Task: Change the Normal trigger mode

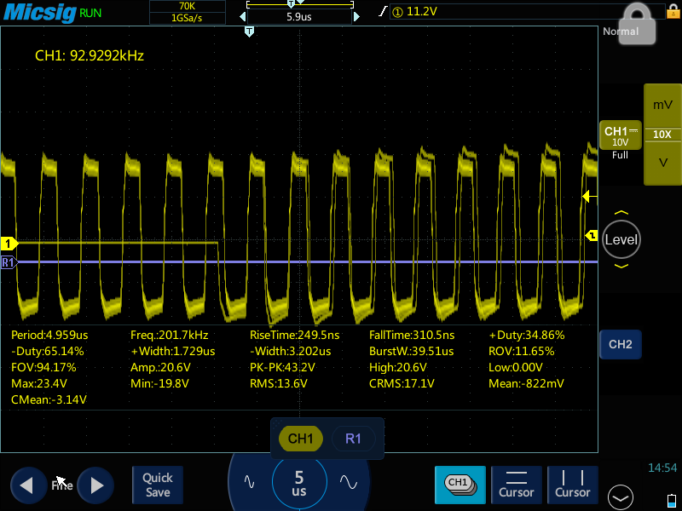Action: [x=621, y=32]
